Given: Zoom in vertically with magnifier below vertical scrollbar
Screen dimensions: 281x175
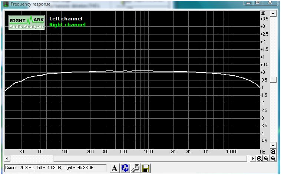Looking at the screenshot, I should 273,152.
